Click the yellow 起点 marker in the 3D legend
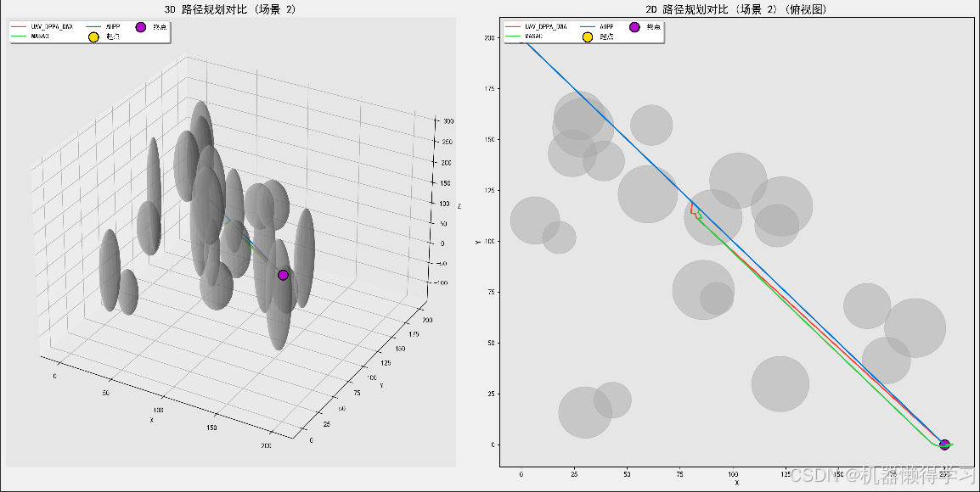980x492 pixels. click(93, 36)
